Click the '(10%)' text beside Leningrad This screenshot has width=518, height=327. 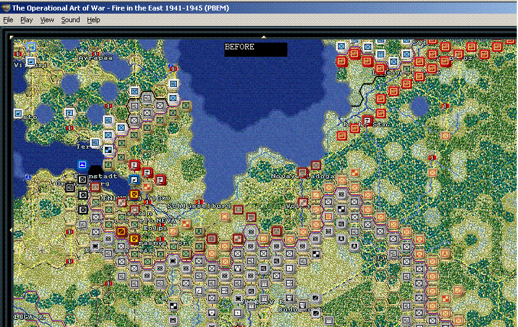(x=159, y=198)
